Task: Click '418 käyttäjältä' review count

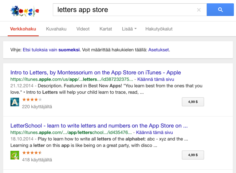Action: (37, 160)
